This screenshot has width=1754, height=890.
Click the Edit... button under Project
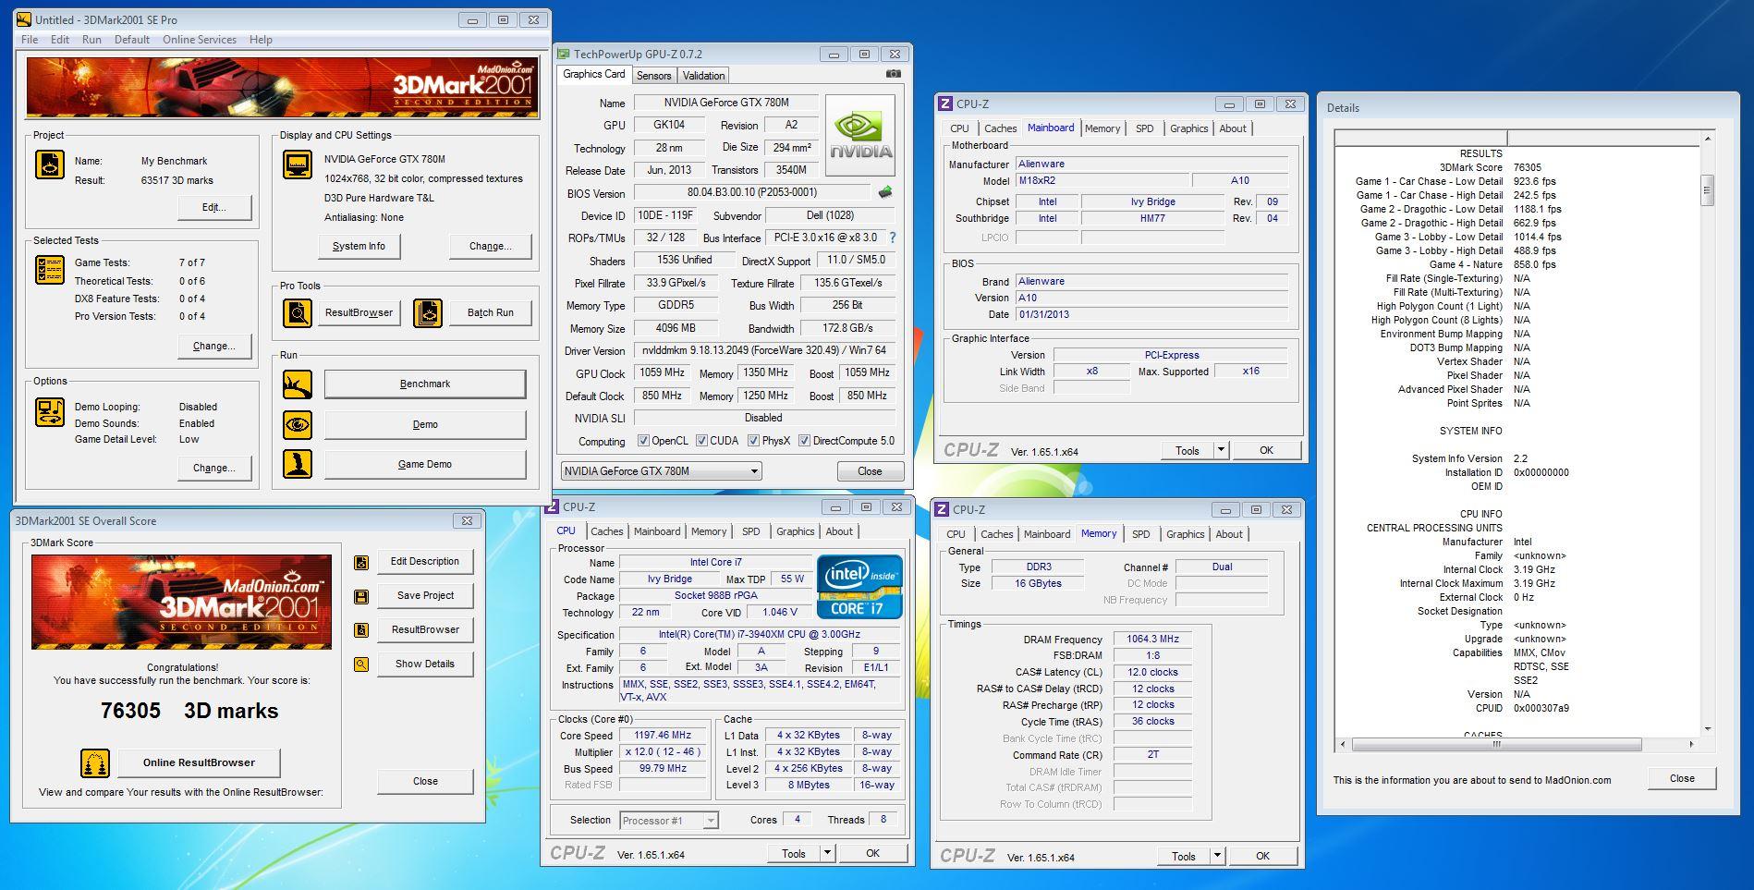pos(214,207)
